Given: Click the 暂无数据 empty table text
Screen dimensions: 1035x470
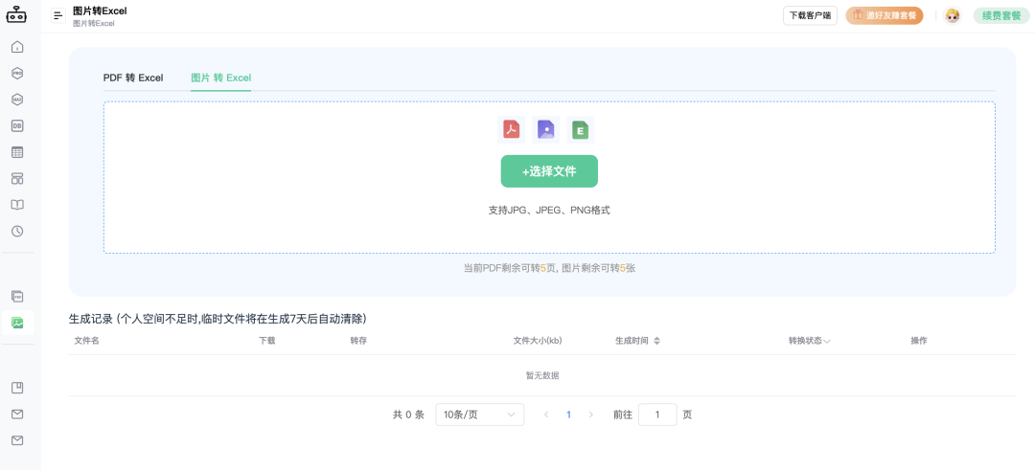Looking at the screenshot, I should click(542, 376).
